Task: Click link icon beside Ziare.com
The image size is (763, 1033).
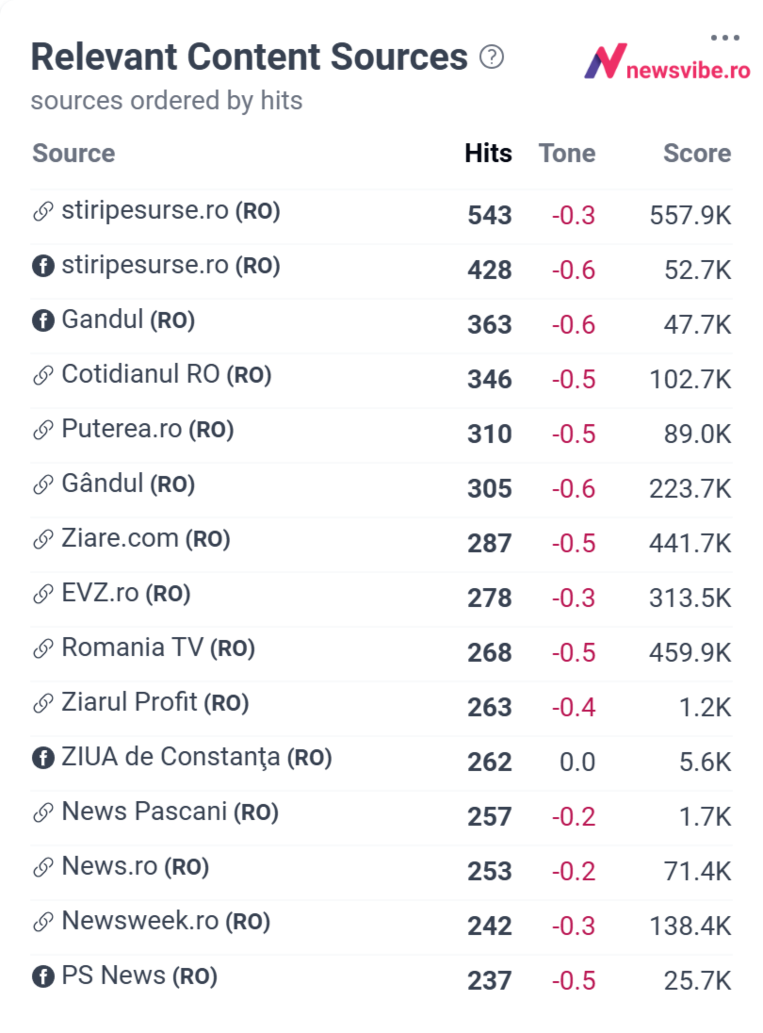Action: [43, 539]
